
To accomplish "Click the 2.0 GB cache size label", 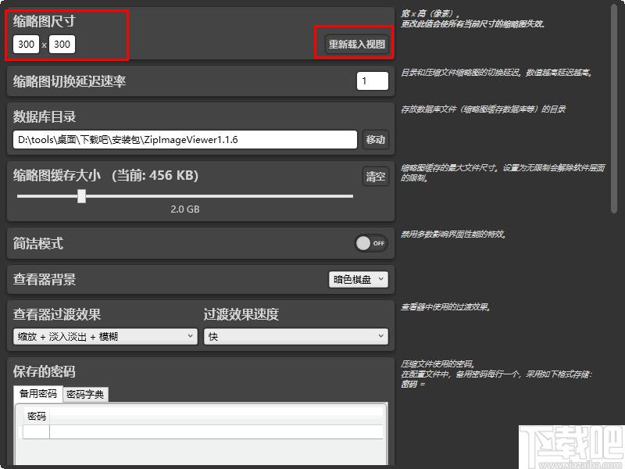I will click(x=185, y=209).
